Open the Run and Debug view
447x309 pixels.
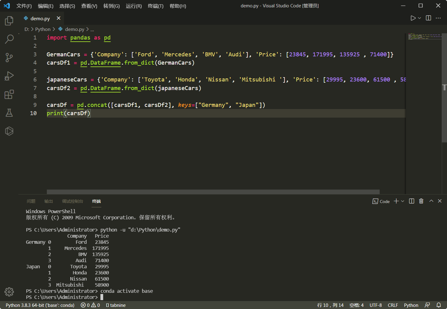(9, 76)
